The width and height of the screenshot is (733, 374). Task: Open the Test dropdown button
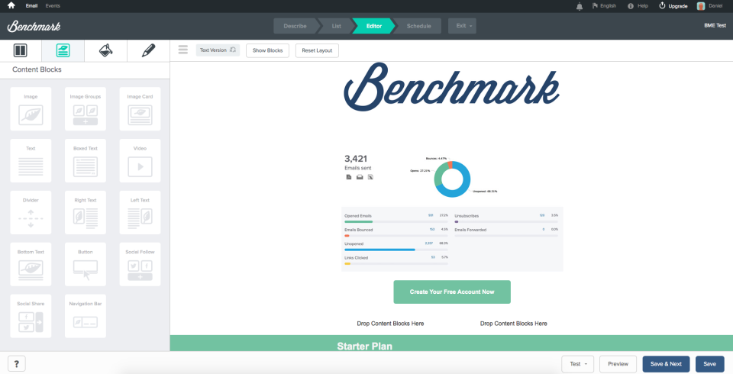(578, 364)
